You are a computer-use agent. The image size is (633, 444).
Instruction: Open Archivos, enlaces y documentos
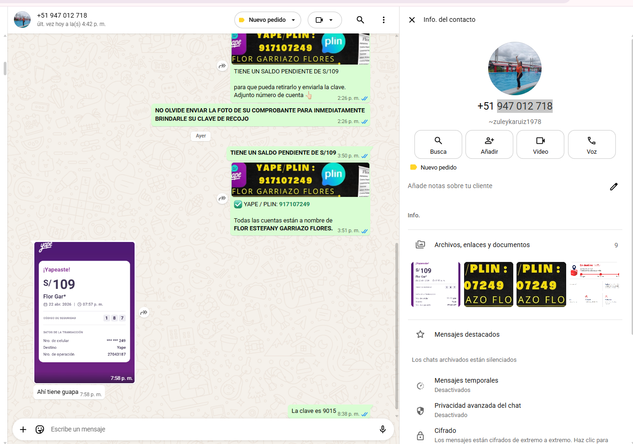pos(482,245)
